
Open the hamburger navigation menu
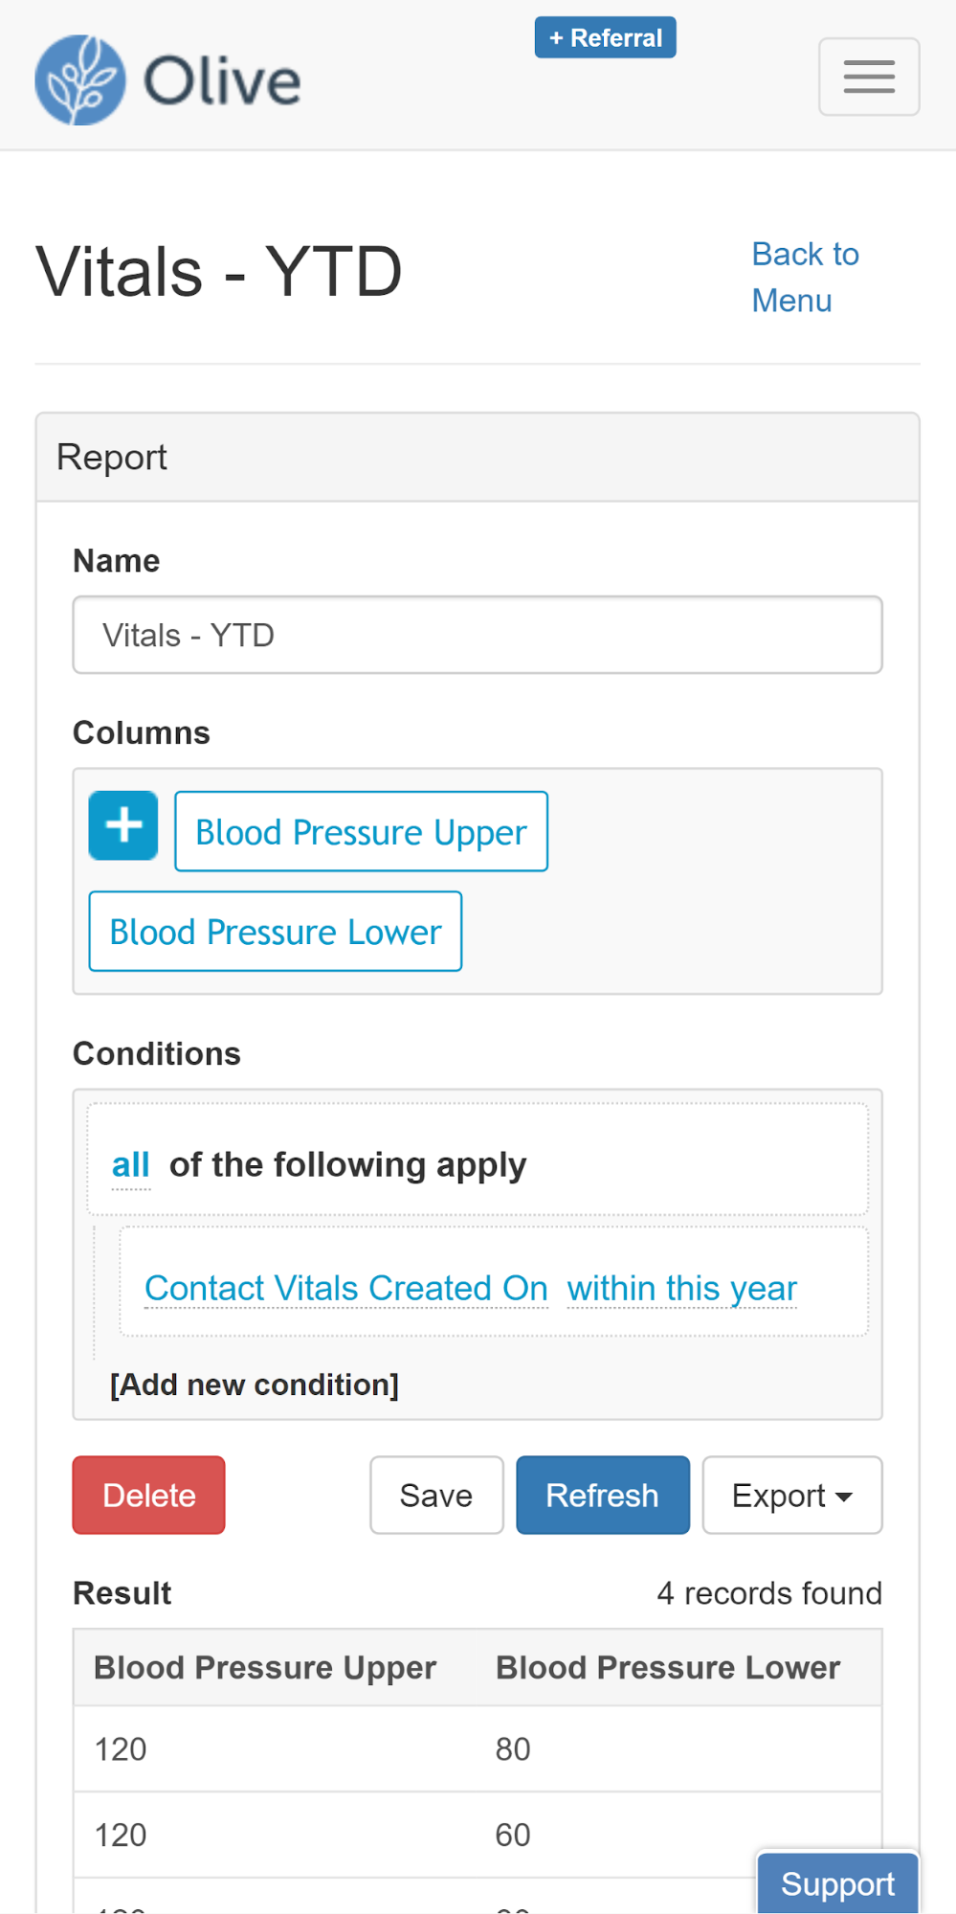868,77
